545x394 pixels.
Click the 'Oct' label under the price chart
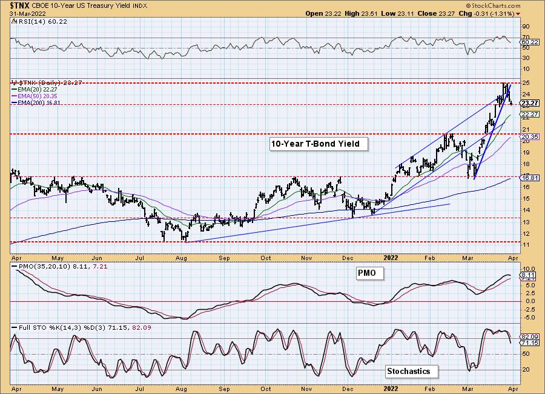pyautogui.click(x=266, y=258)
